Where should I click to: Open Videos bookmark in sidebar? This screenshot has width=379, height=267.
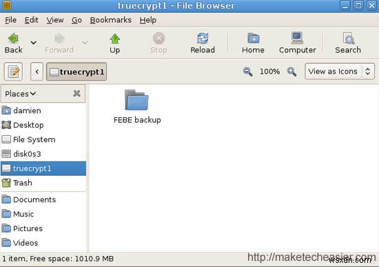pos(43,243)
